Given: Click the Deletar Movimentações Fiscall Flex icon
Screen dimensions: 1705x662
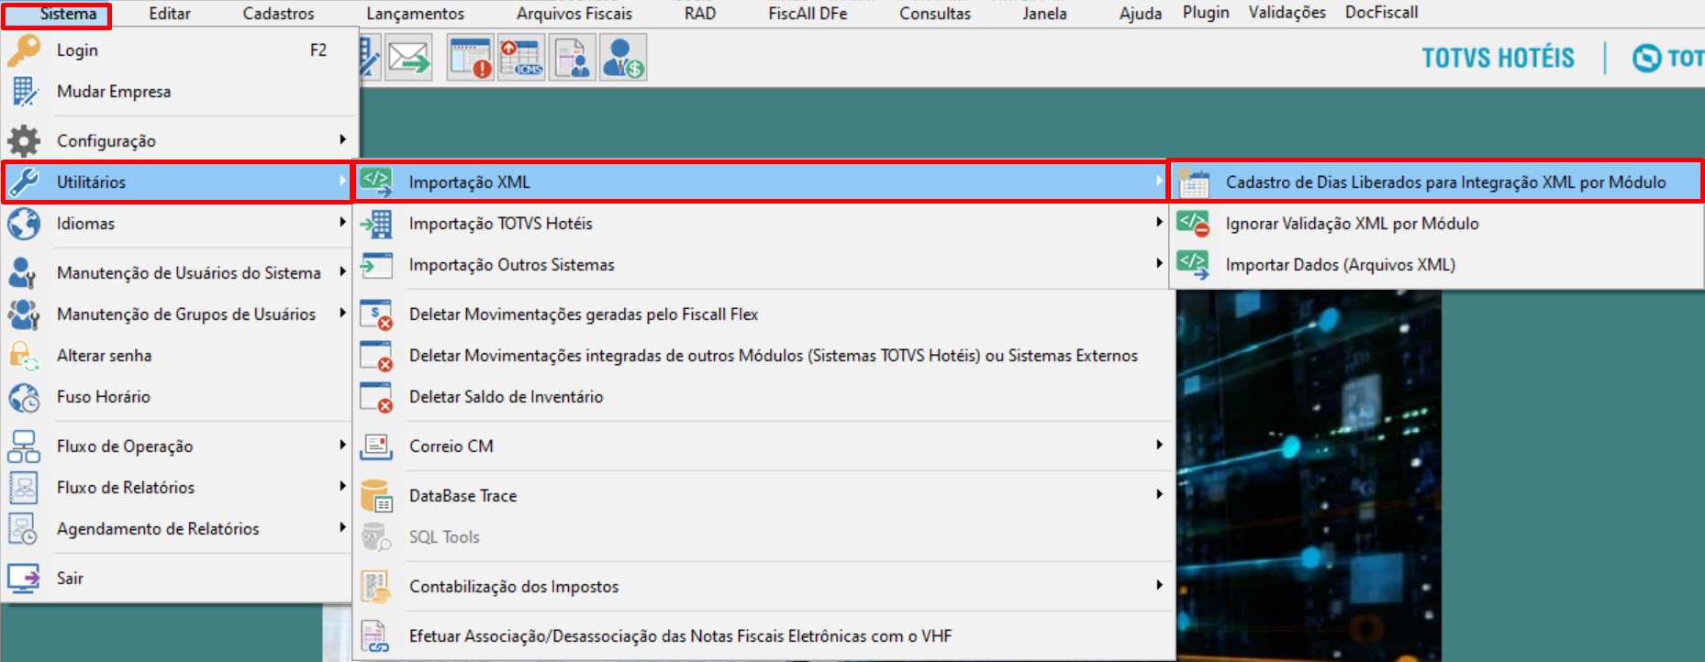Looking at the screenshot, I should (x=376, y=314).
